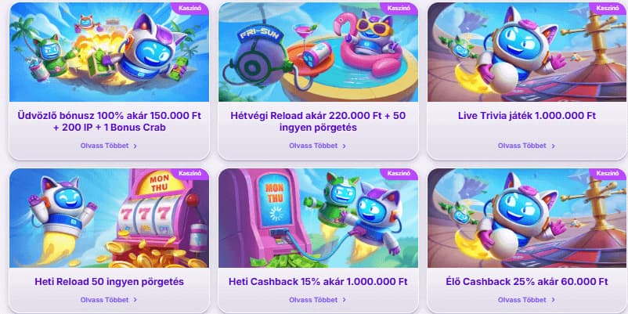Select the FRI-SUN pool party banner image
This screenshot has width=628, height=314.
[318, 52]
